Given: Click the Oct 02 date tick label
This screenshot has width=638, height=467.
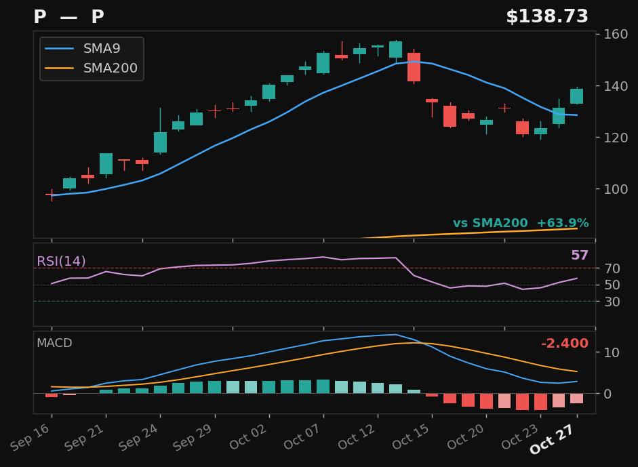Looking at the screenshot, I should pos(248,437).
